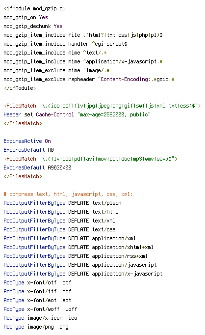Screen dimensions: 205x335
Task: Click the cgi-script handler include line
Action: tap(66, 44)
